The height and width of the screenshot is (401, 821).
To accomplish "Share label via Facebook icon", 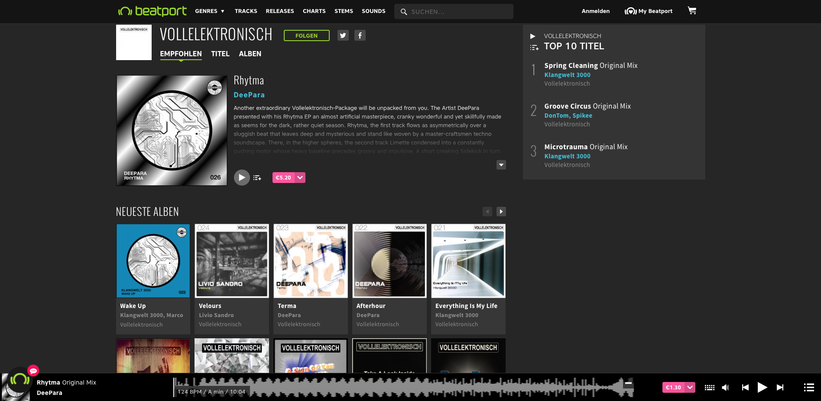I will pyautogui.click(x=360, y=35).
